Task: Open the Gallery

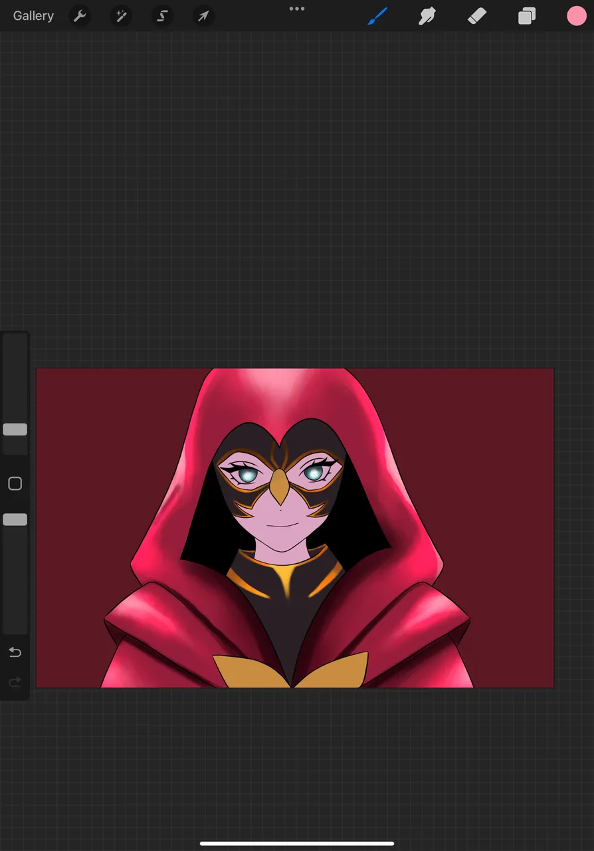Action: coord(33,16)
